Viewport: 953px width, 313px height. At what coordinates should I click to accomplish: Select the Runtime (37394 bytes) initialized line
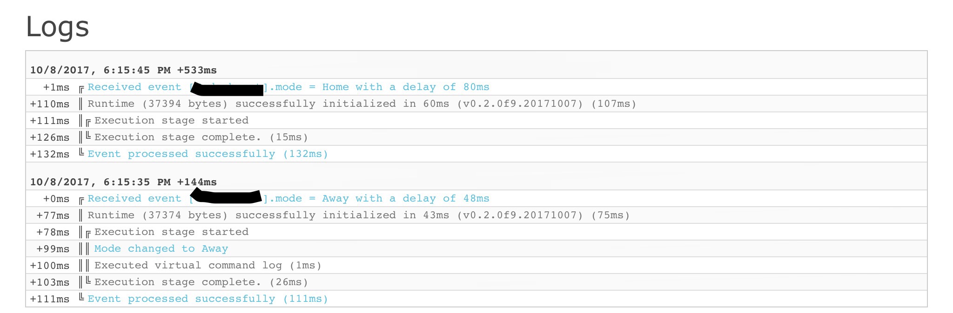(362, 104)
